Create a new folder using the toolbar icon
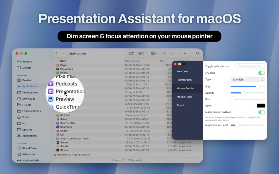 tap(131, 53)
